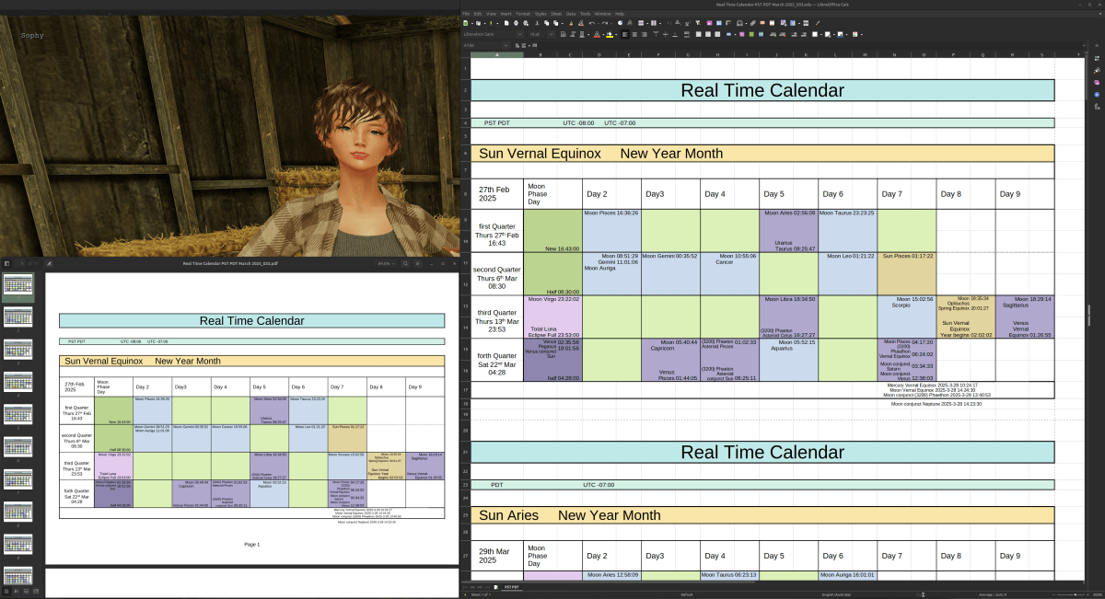Toggle Bold formatting

pos(563,36)
